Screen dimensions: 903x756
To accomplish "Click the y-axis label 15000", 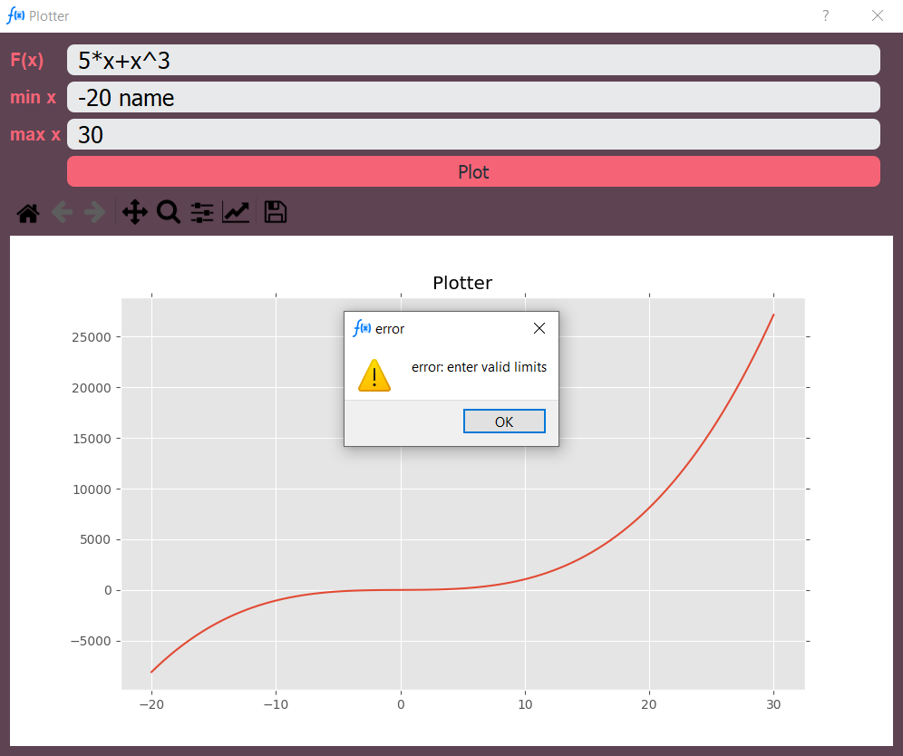I will (92, 439).
